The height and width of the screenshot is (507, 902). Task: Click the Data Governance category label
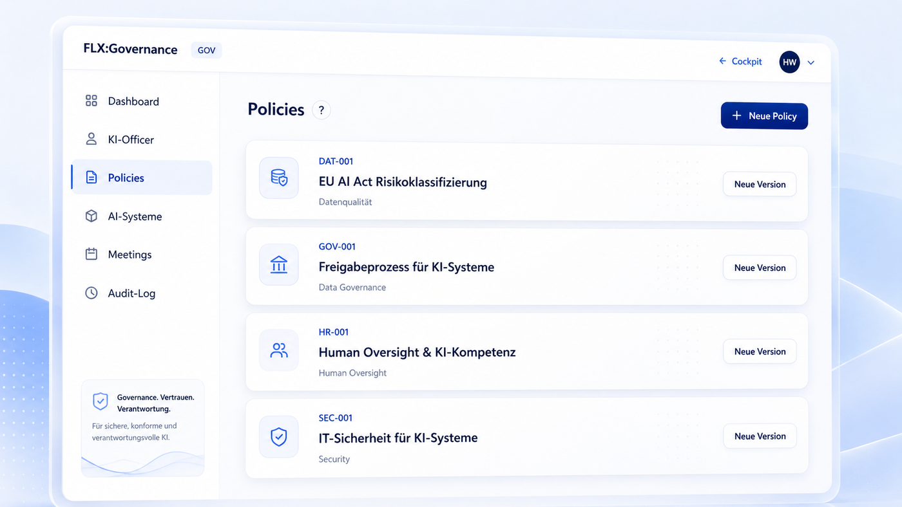[352, 287]
